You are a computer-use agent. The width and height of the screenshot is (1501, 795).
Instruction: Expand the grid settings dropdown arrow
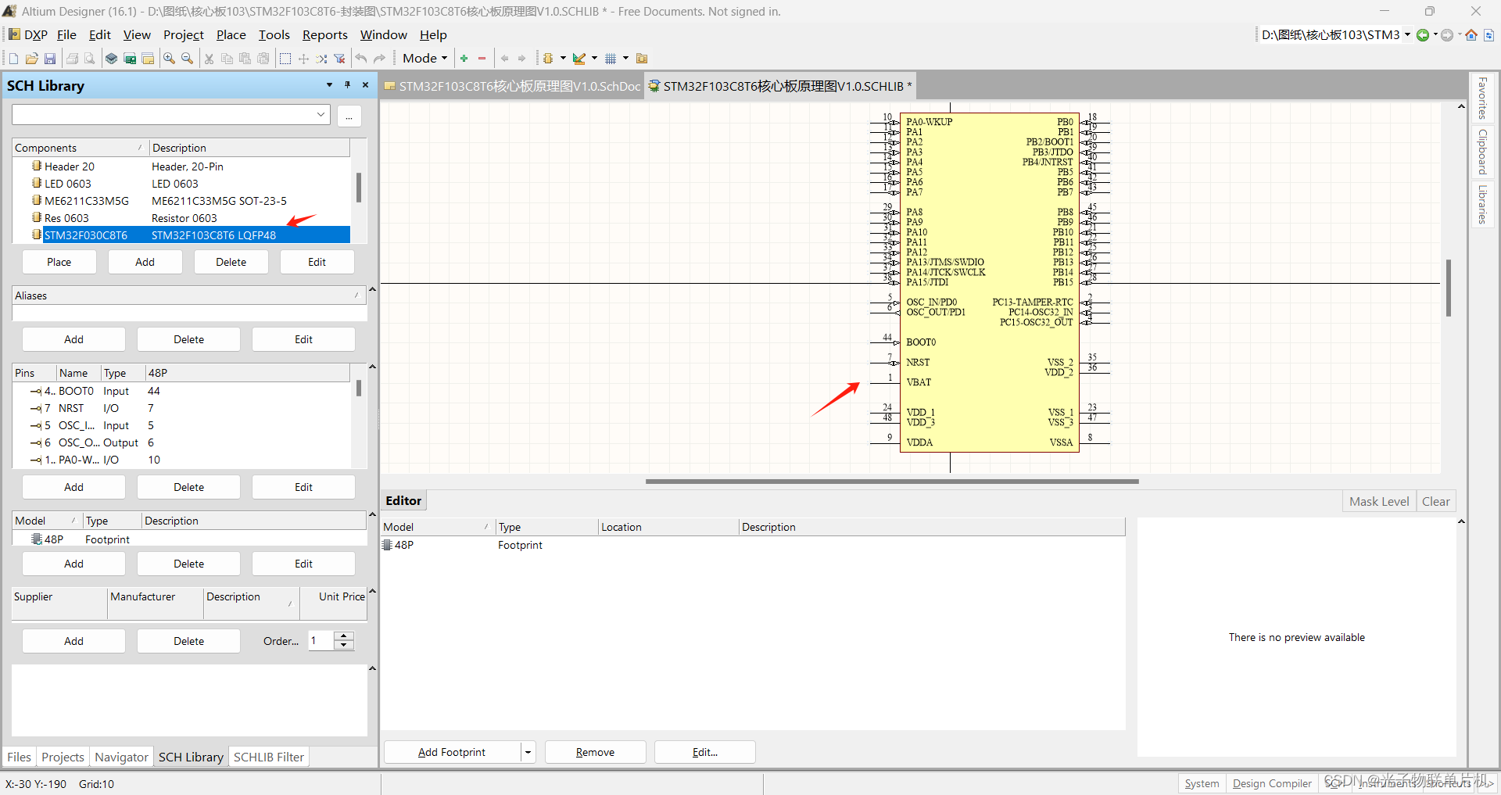coord(625,59)
